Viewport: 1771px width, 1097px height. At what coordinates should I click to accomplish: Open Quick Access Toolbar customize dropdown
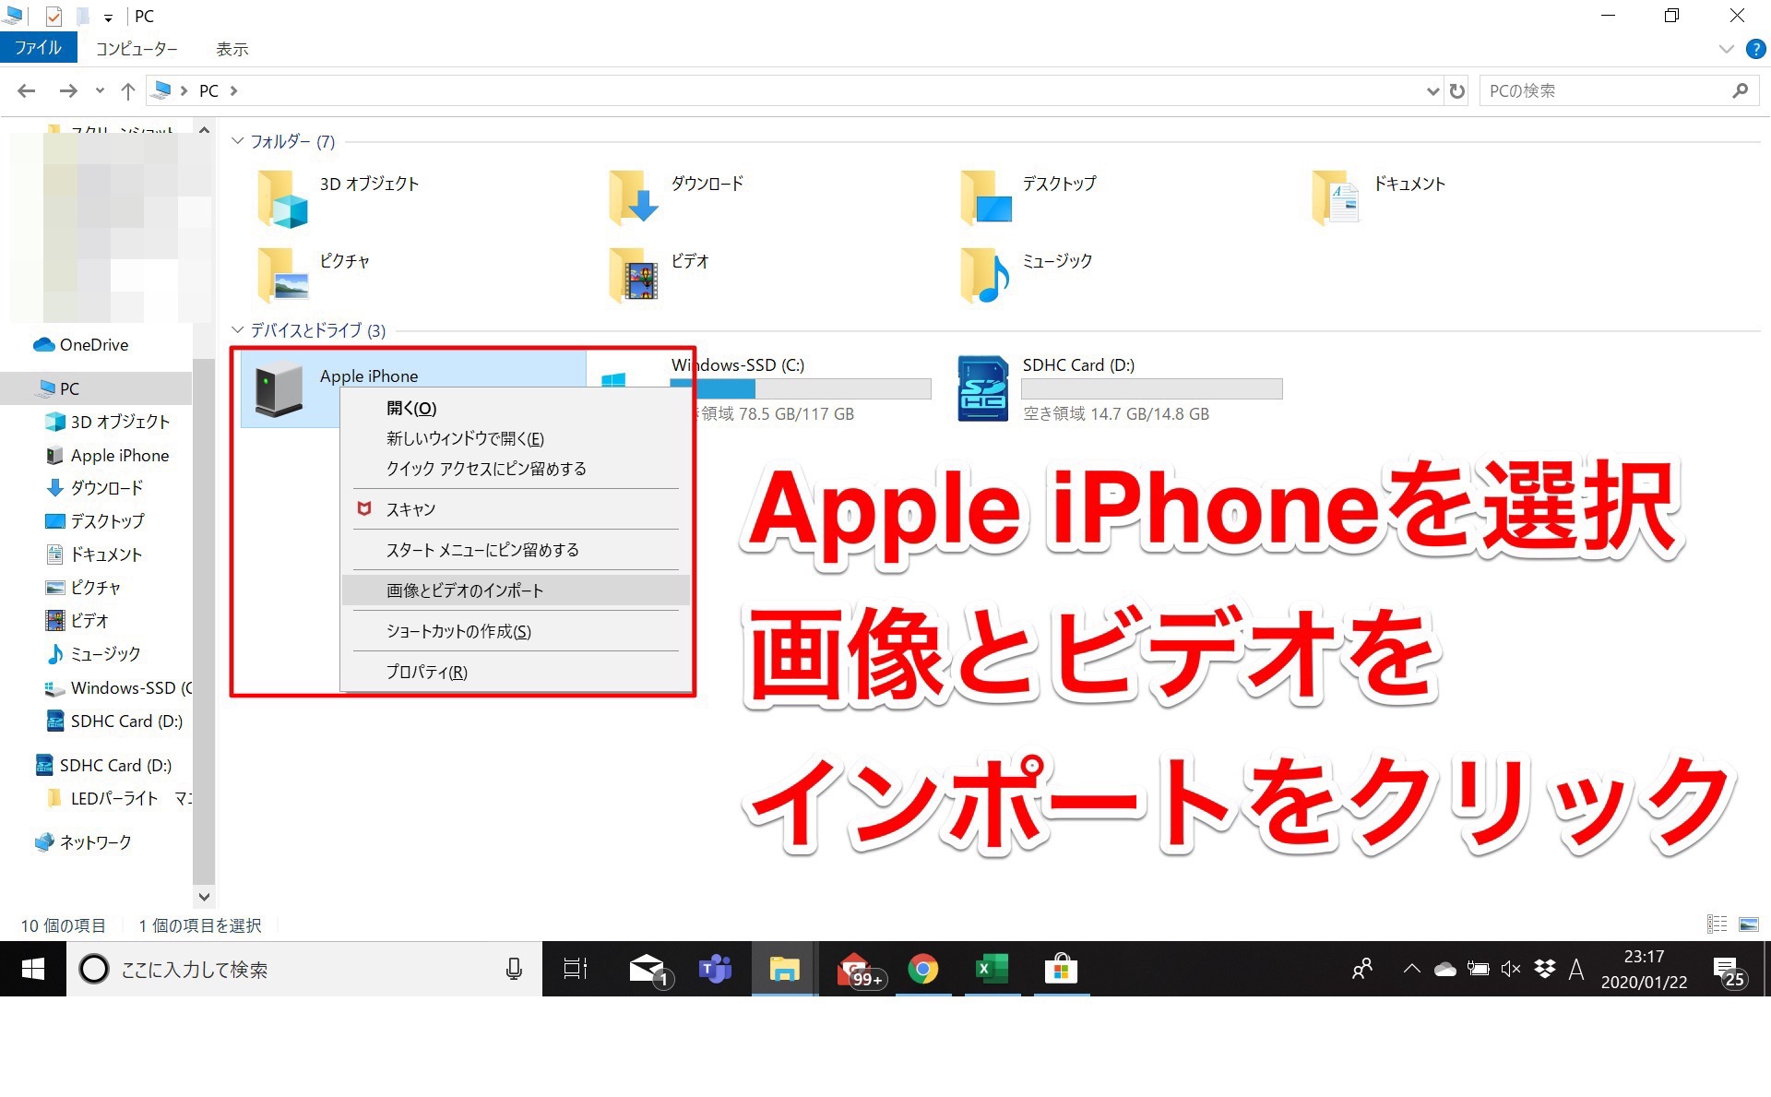(108, 17)
